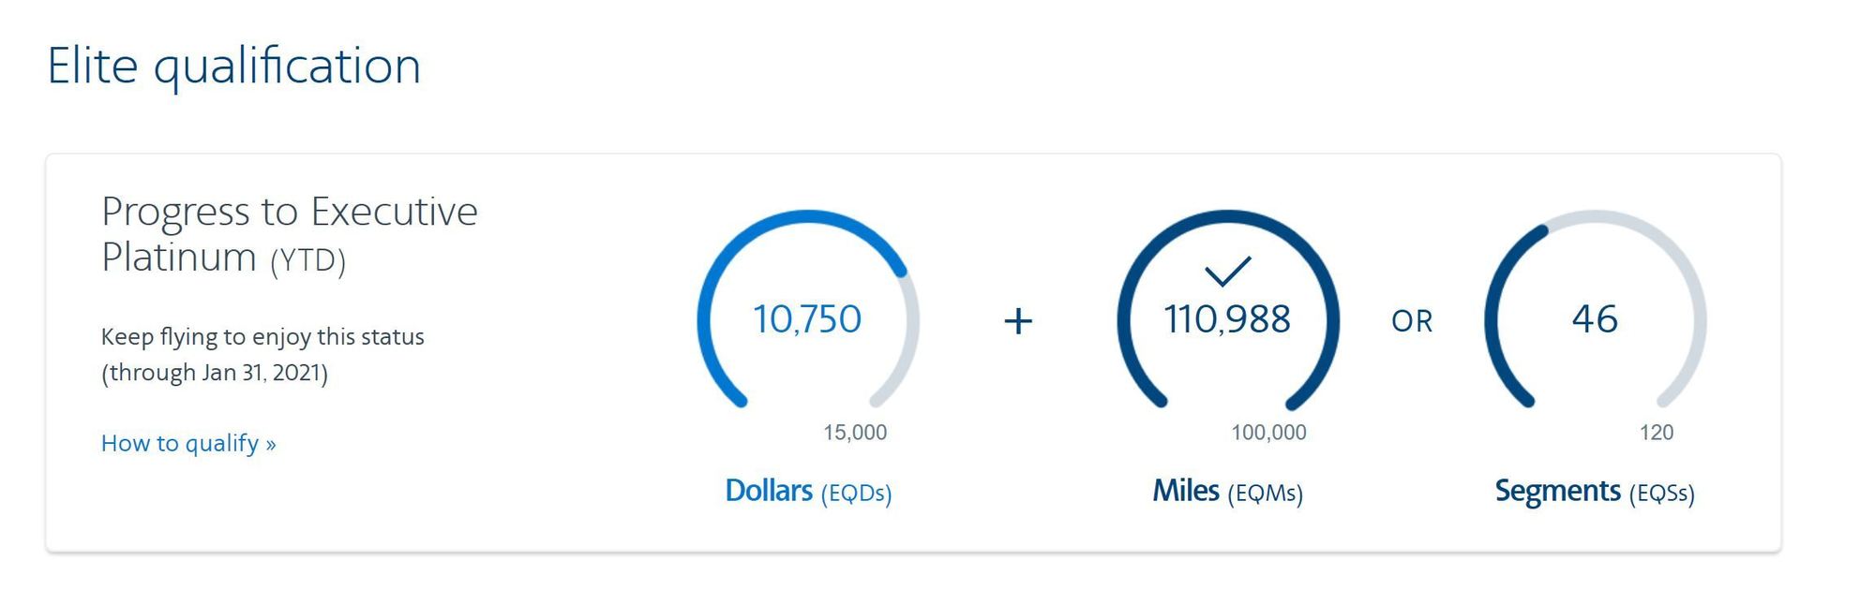Click the Miles (EQMs) label
1875x590 pixels.
pos(1227,492)
